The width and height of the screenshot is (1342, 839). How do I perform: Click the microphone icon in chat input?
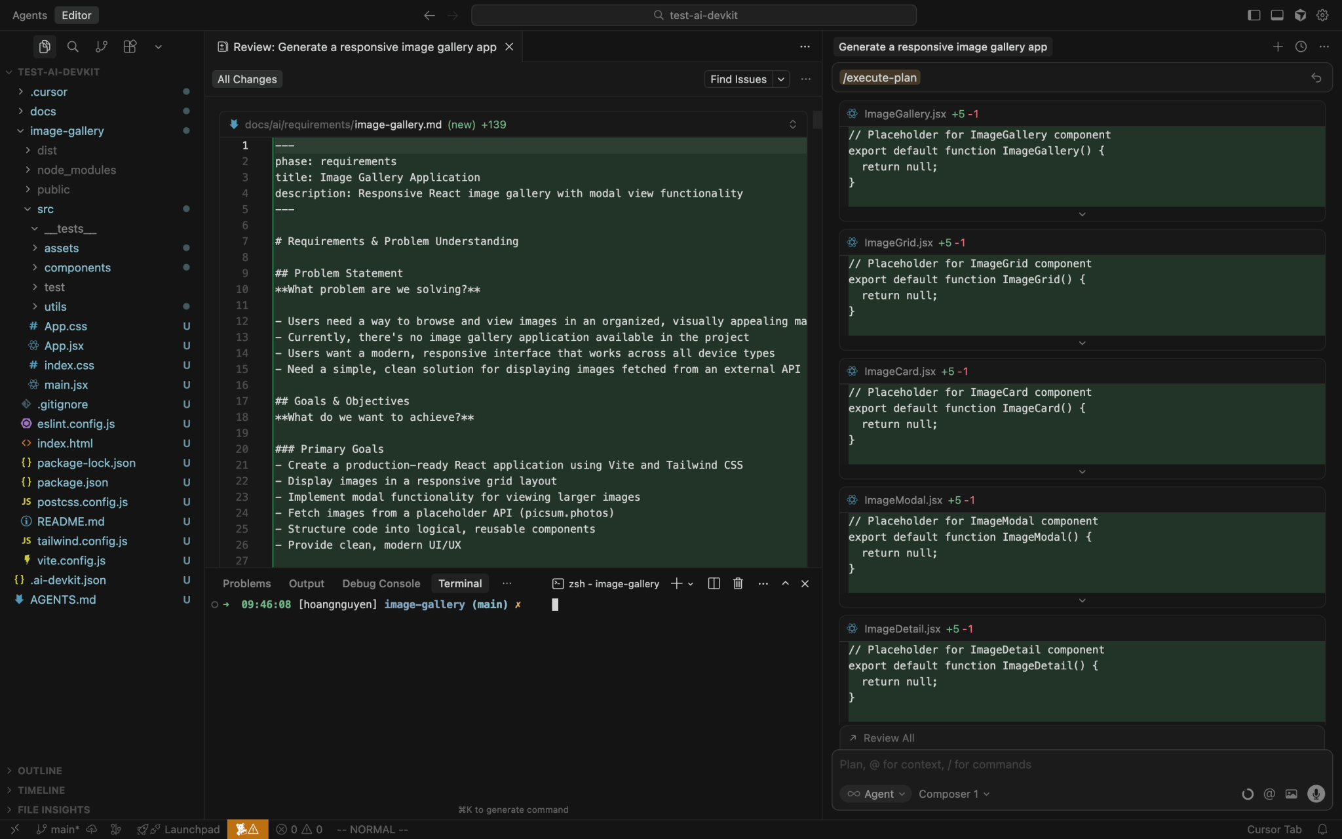coord(1314,794)
